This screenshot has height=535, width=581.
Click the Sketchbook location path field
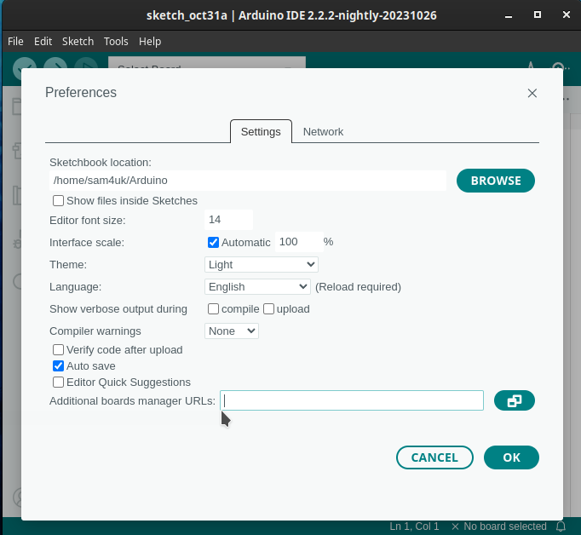(248, 181)
